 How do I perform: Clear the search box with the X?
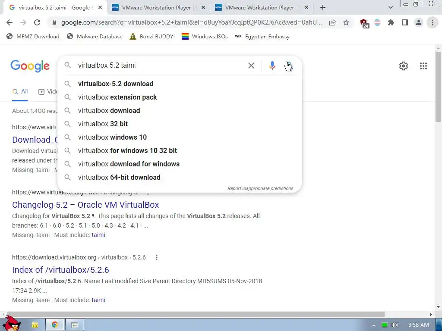pyautogui.click(x=251, y=66)
